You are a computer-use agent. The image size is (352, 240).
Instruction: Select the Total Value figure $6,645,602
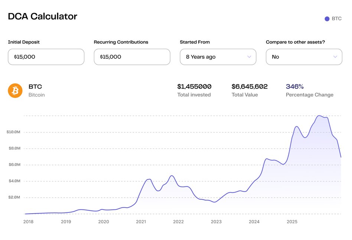coord(249,87)
